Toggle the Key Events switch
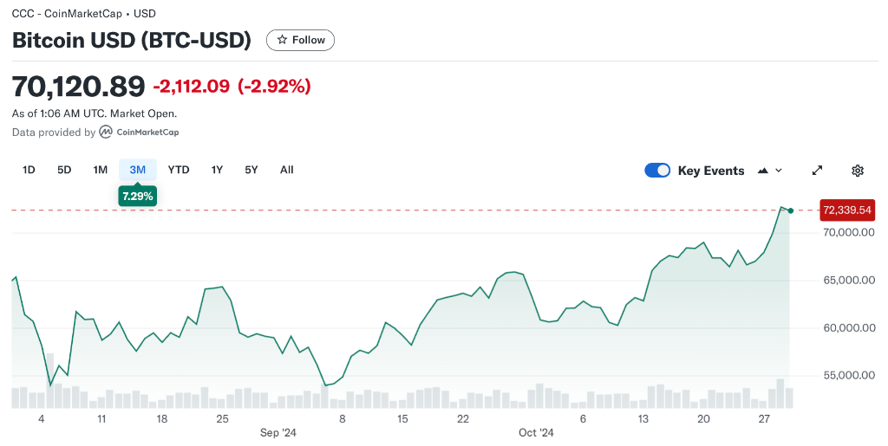Image resolution: width=888 pixels, height=446 pixels. coord(657,171)
